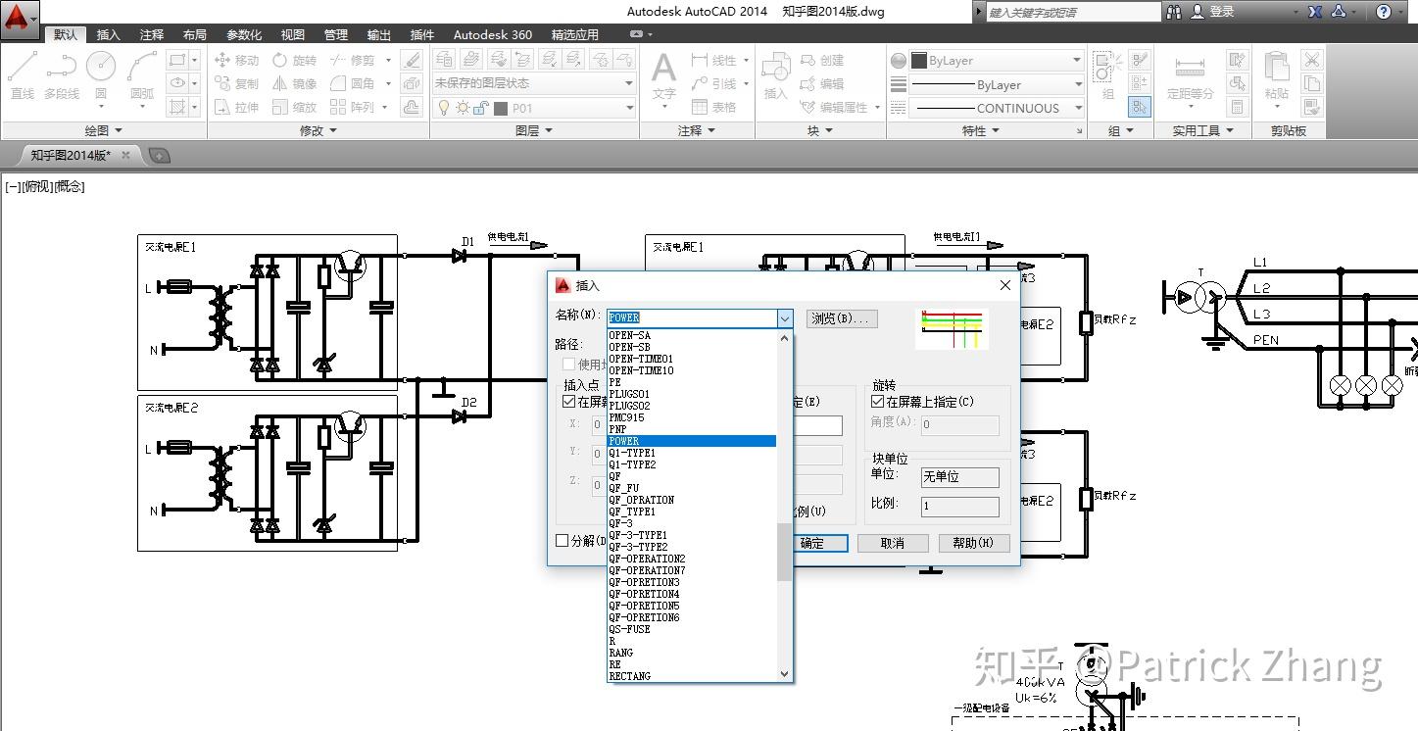Click the 表格 (Table) tool
The width and height of the screenshot is (1418, 731).
pyautogui.click(x=713, y=107)
